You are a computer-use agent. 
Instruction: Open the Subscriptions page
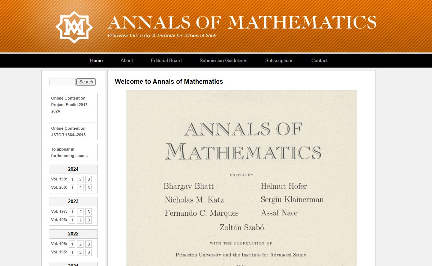[279, 60]
